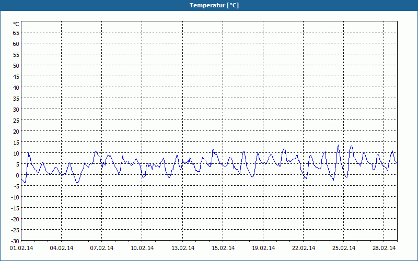
Task: Click the -20 y-axis label
Action: tap(15, 219)
